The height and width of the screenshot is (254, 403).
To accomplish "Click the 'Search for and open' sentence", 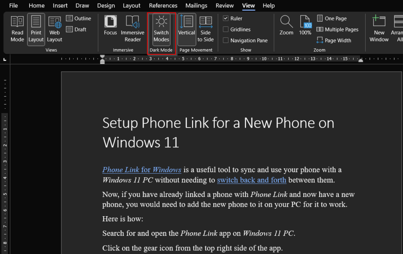I will tap(199, 233).
